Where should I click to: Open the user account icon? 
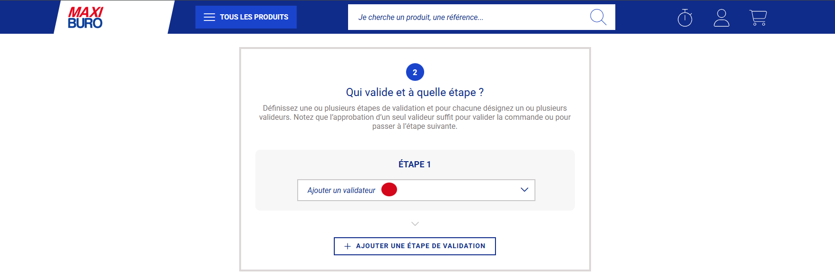point(721,18)
